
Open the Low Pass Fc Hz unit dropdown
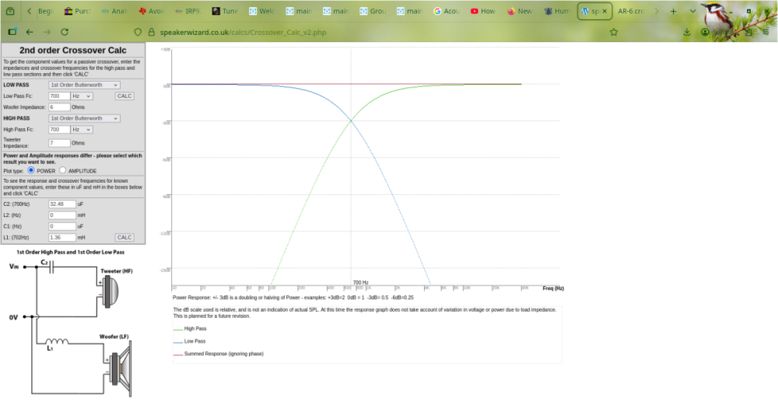point(82,96)
